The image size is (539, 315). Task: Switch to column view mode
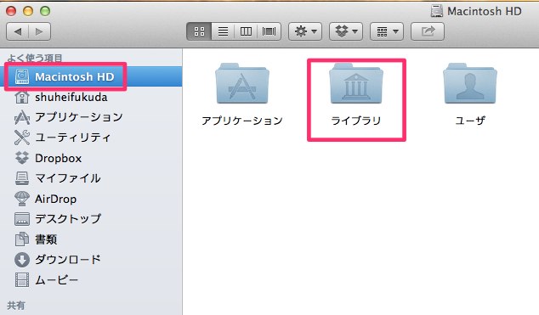(x=246, y=31)
